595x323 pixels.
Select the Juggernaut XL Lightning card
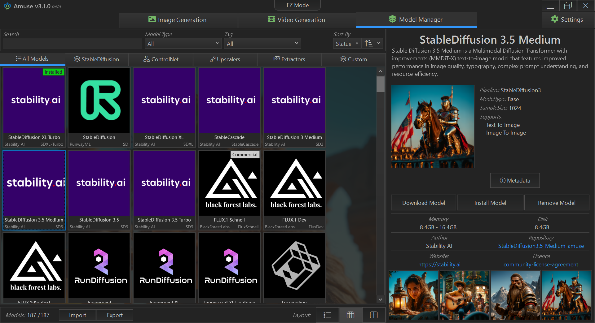[x=229, y=268]
